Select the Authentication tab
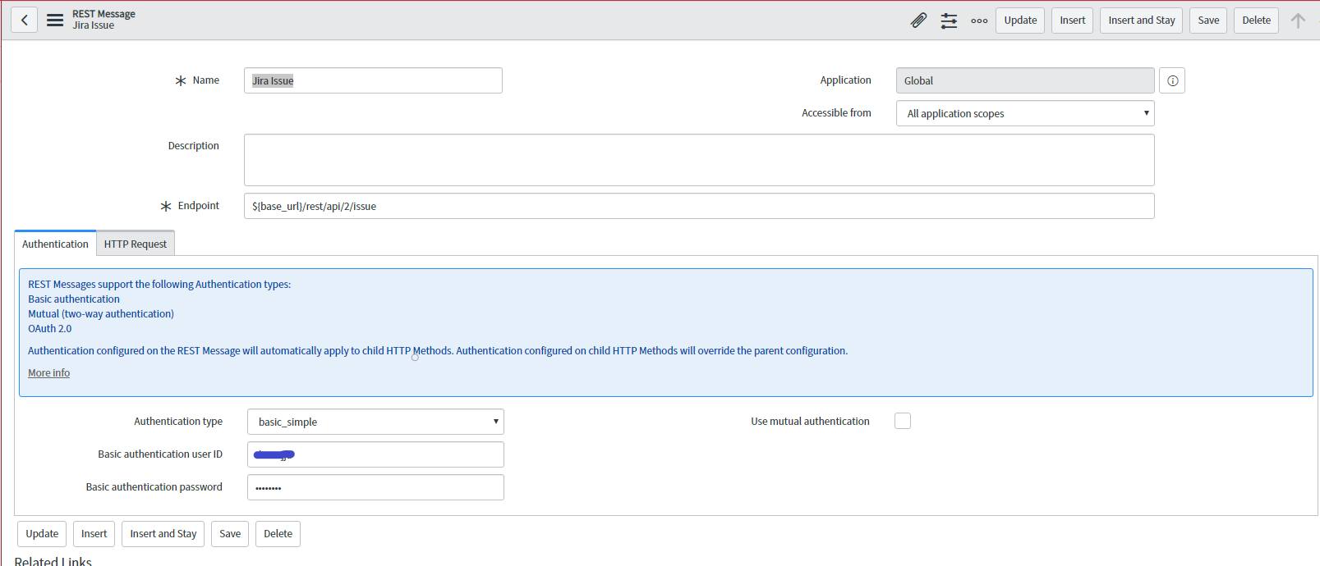Screen dimensions: 1320x566 tap(55, 244)
